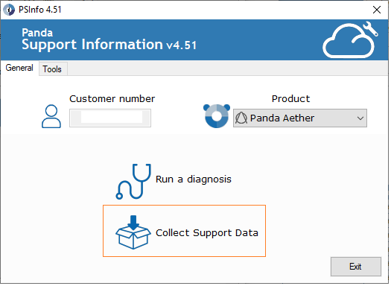This screenshot has height=286, width=391.
Task: Click the Customer number label
Action: pos(112,99)
